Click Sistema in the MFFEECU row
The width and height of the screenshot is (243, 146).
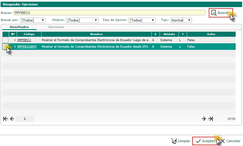[x=166, y=40]
